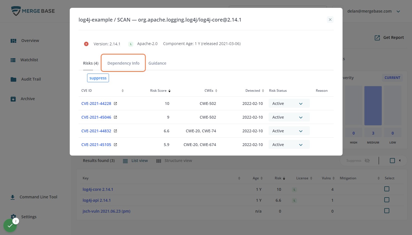This screenshot has height=235, width=412.
Task: Click the suppress button in dialog
Action: 98,78
